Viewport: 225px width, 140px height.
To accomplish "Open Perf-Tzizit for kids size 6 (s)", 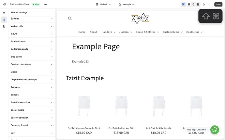I will pyautogui.click(x=159, y=128).
